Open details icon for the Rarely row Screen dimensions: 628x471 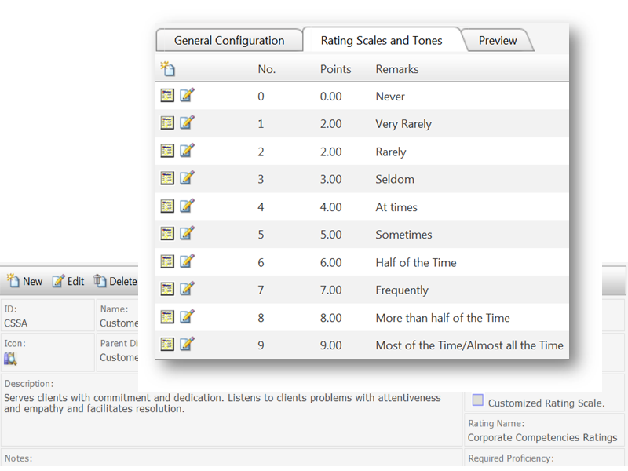(x=167, y=151)
